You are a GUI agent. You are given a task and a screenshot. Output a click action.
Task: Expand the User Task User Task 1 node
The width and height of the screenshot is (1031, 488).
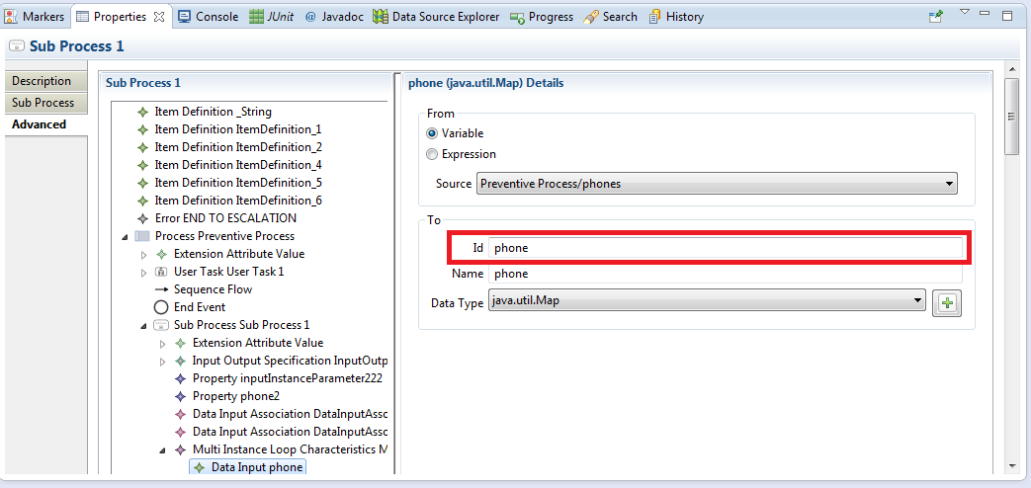[144, 272]
